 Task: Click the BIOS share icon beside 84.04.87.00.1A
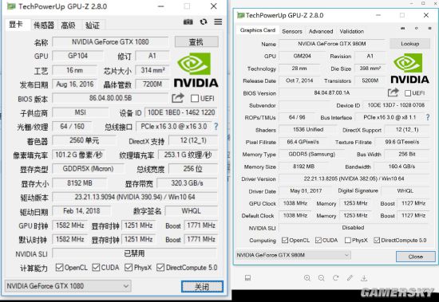click(393, 92)
